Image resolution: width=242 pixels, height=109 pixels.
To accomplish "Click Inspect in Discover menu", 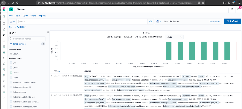I will coord(42,15).
